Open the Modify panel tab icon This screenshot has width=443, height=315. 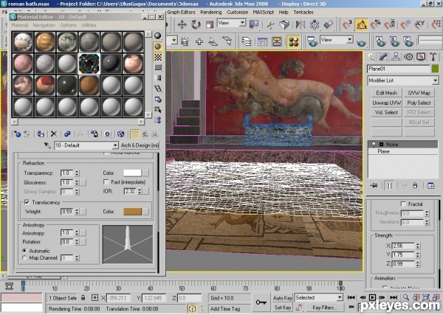point(383,57)
